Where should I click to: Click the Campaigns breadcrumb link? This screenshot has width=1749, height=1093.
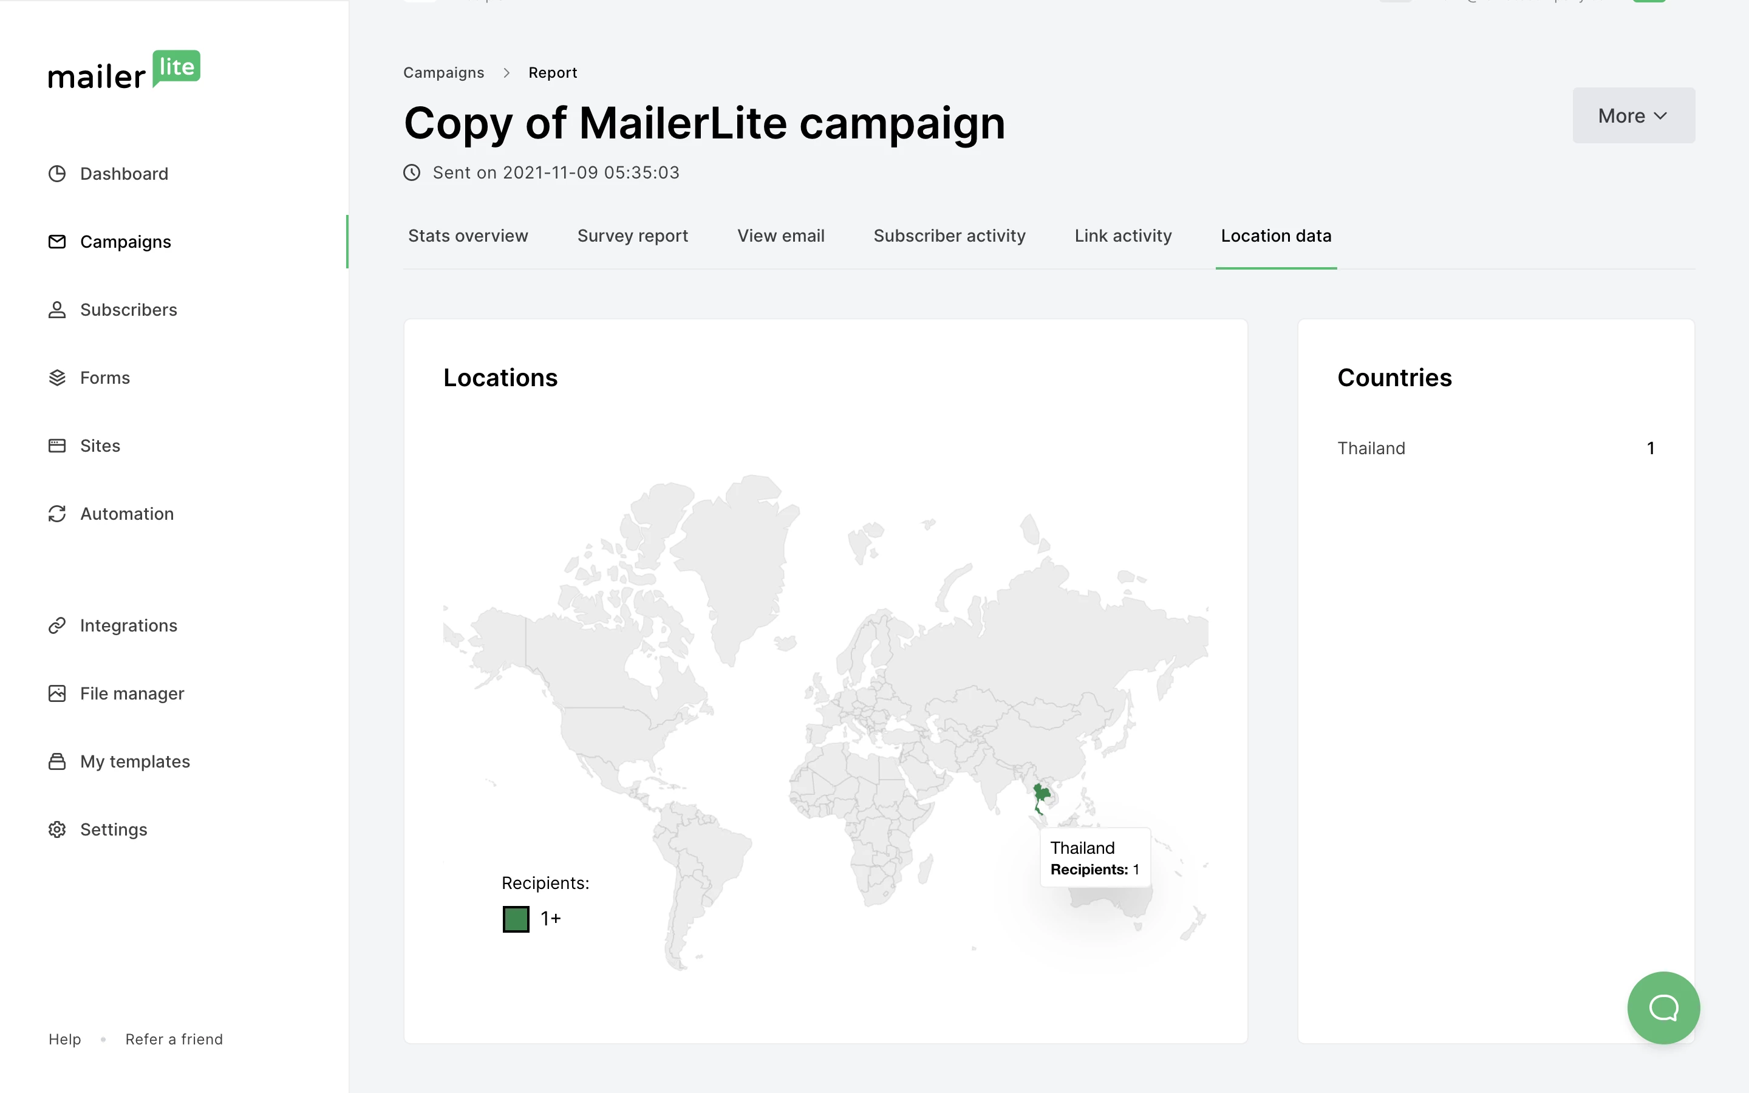pos(443,72)
